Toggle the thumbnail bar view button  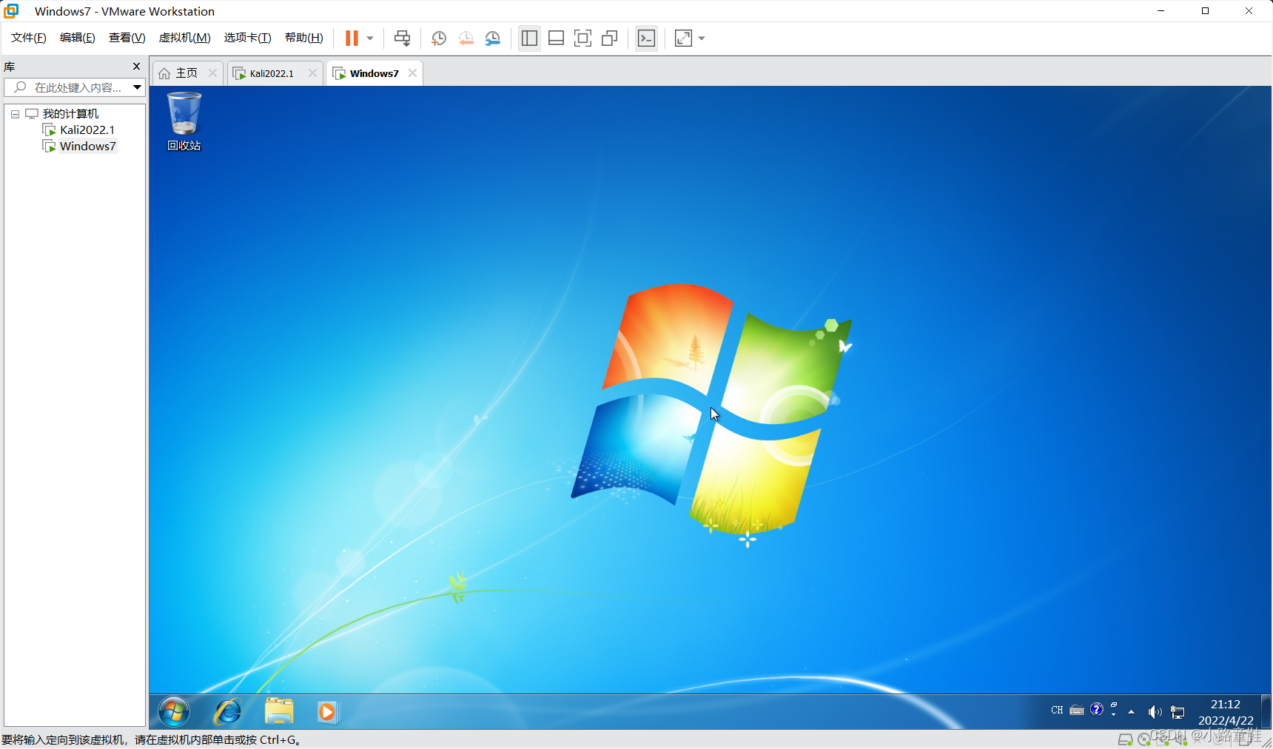pos(556,38)
